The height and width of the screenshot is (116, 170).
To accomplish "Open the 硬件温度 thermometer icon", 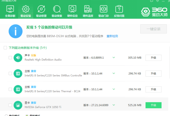I will pyautogui.click(x=88, y=9).
